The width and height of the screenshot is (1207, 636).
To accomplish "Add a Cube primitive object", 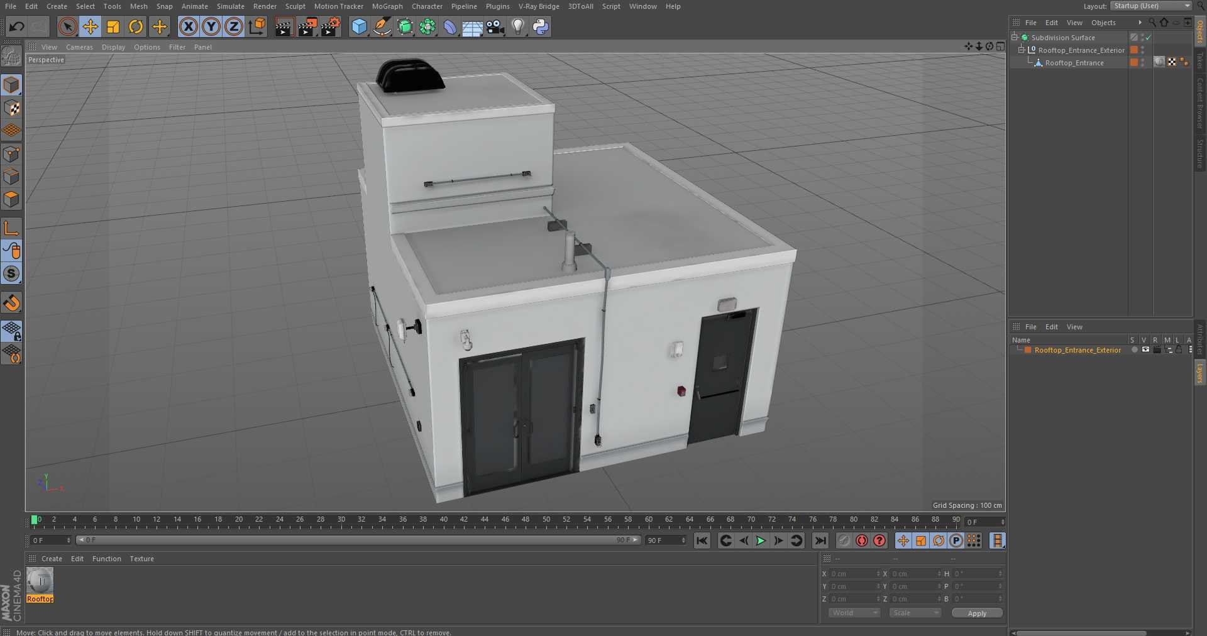I will (x=359, y=26).
